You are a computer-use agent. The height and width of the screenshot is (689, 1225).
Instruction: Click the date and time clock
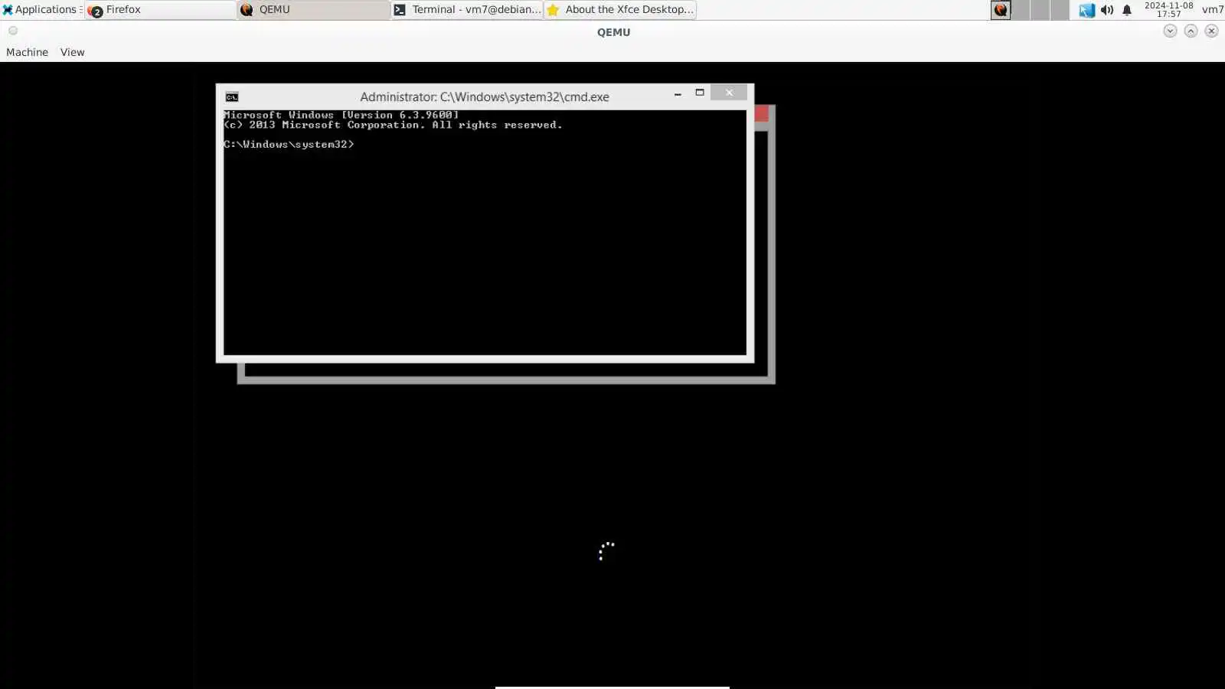pyautogui.click(x=1168, y=9)
